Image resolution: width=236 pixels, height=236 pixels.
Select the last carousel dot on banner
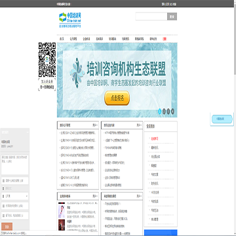(x=172, y=111)
